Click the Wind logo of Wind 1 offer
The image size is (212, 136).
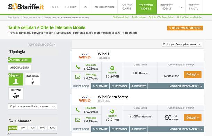coord(85,56)
